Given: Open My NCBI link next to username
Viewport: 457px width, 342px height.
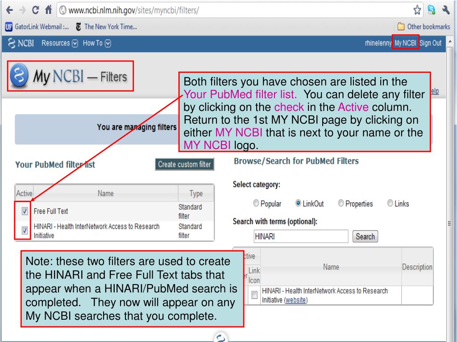Looking at the screenshot, I should 405,43.
